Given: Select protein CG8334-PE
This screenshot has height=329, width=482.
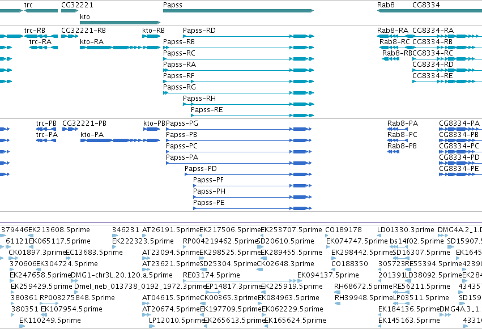Looking at the screenshot, I should point(460,174).
